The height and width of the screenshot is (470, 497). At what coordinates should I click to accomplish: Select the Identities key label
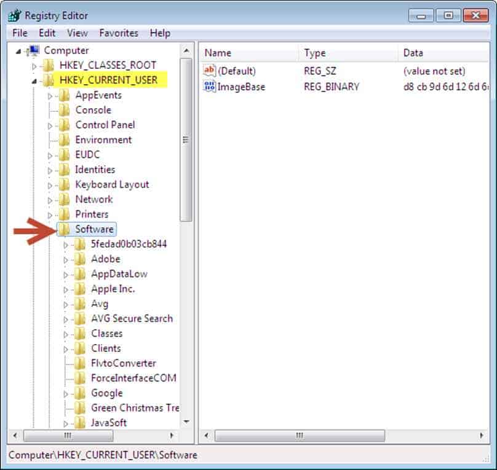point(95,170)
